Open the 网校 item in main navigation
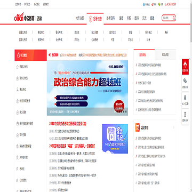This screenshot has height=192, width=192. click(x=129, y=18)
